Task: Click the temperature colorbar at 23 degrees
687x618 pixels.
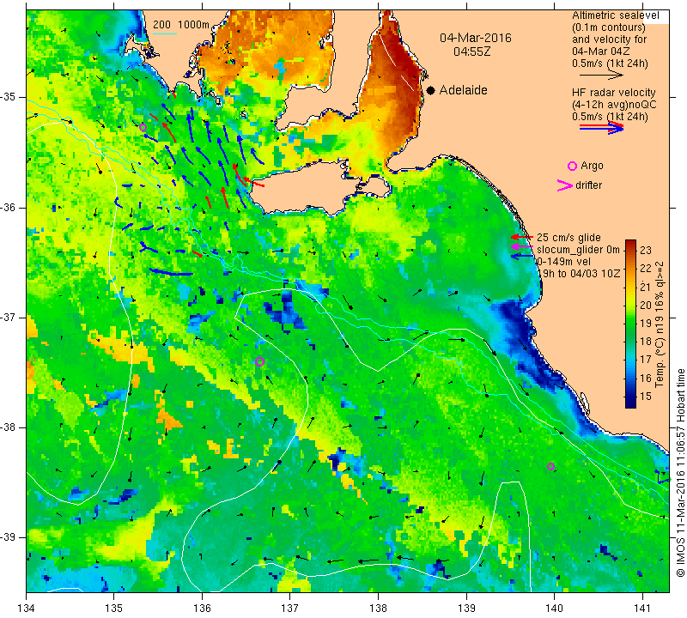Action: tap(630, 251)
